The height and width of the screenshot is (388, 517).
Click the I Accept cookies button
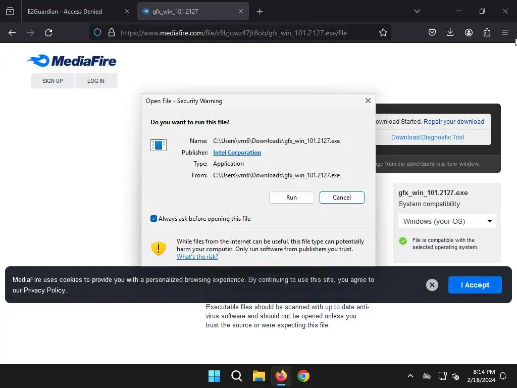475,285
